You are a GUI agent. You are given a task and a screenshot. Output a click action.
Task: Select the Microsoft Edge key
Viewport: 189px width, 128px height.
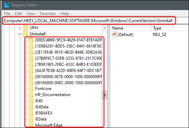(x=49, y=125)
